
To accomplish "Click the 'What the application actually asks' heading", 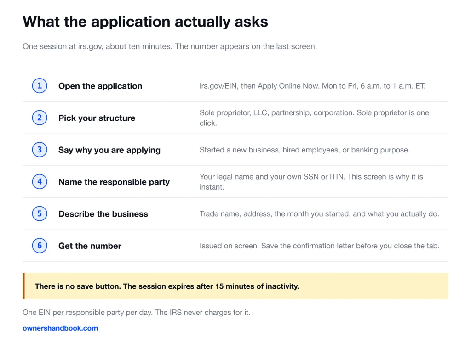I will click(145, 22).
